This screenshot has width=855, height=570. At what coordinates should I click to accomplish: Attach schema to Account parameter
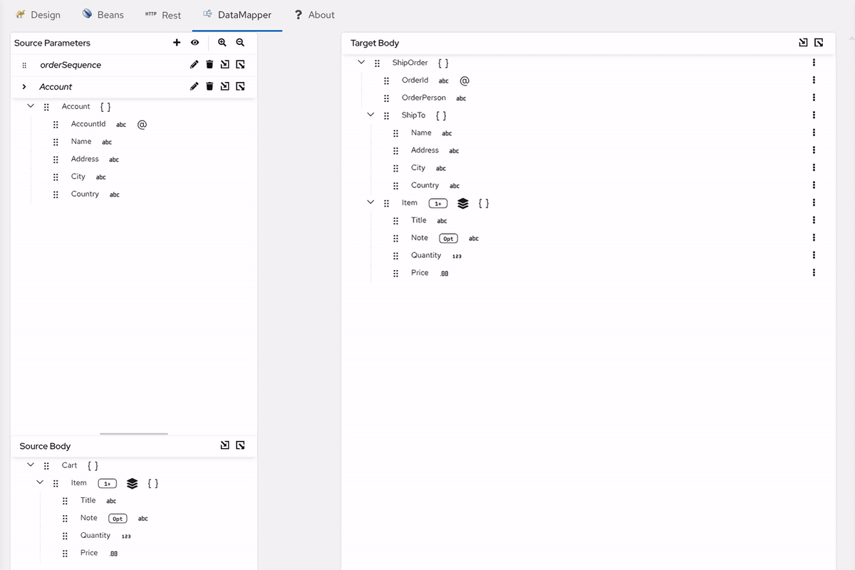point(225,87)
